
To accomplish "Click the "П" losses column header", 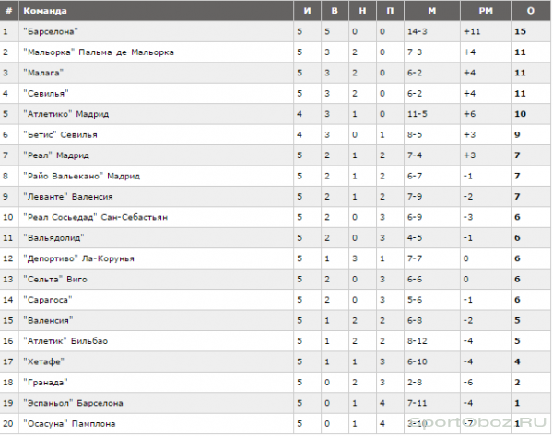I will click(390, 11).
